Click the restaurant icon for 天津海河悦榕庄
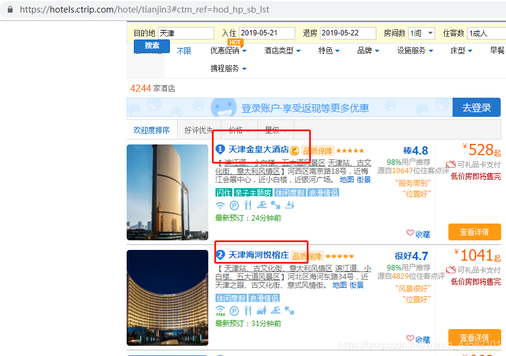This screenshot has height=356, width=506. point(248,310)
